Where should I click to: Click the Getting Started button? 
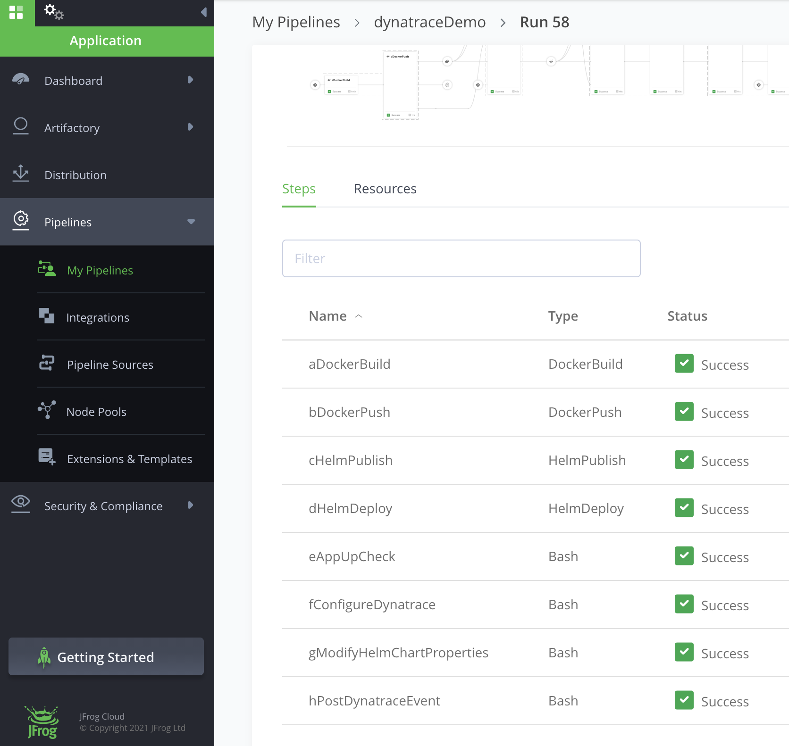(x=106, y=656)
